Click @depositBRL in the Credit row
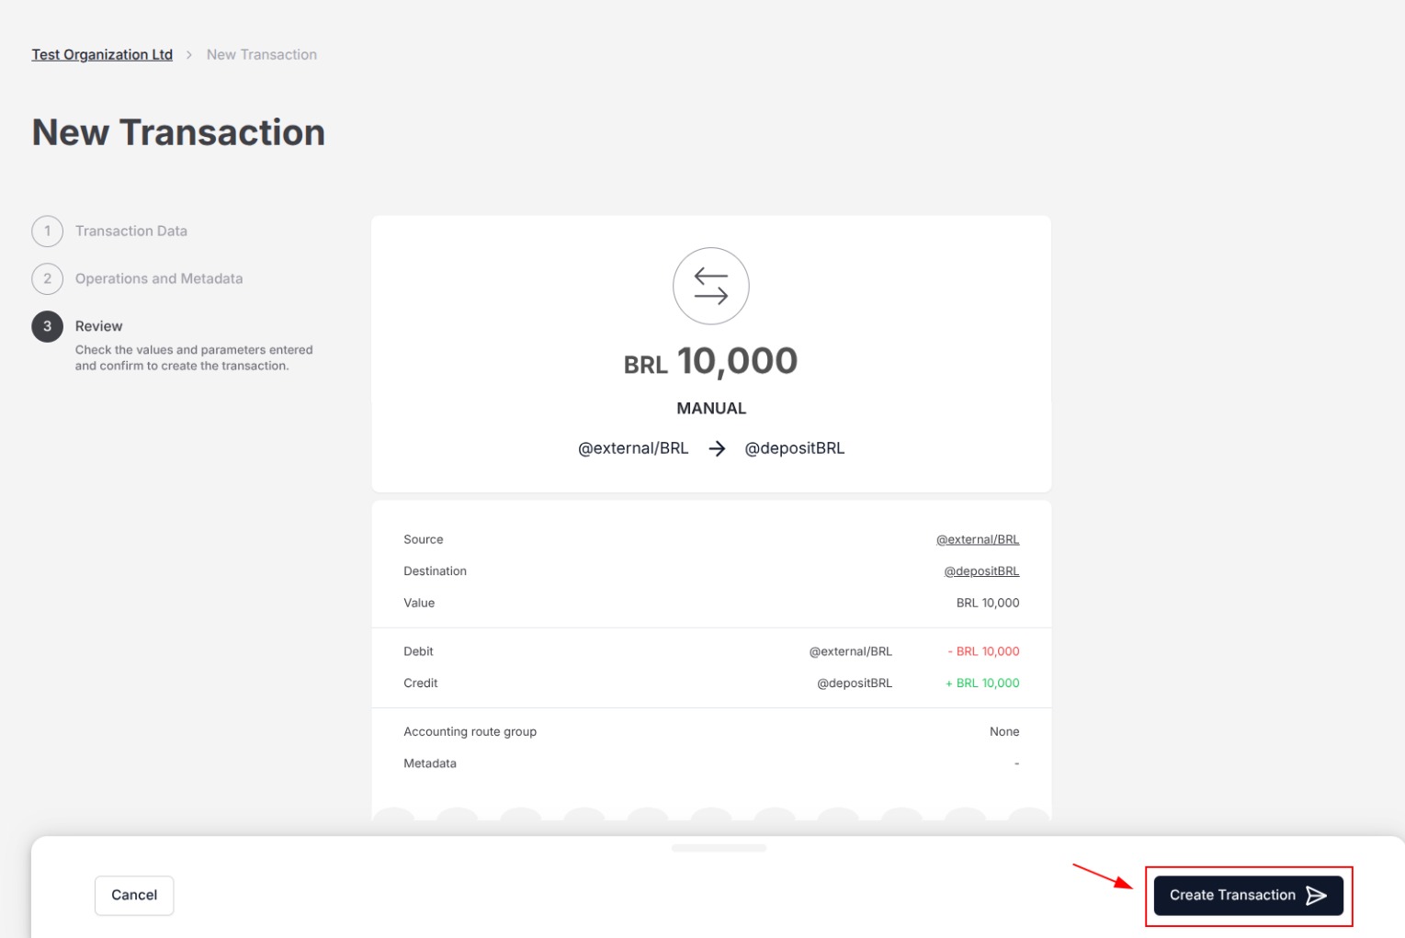The height and width of the screenshot is (938, 1405). (855, 683)
